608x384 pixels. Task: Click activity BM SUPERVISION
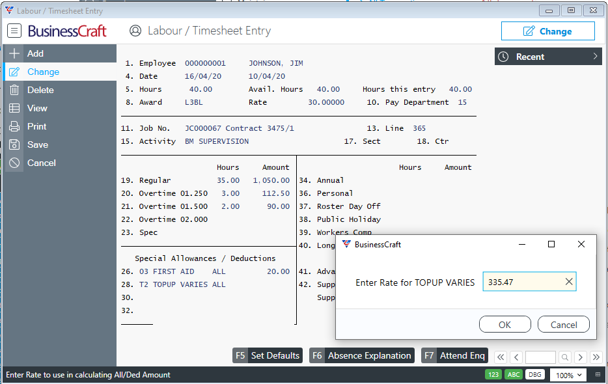[217, 142]
